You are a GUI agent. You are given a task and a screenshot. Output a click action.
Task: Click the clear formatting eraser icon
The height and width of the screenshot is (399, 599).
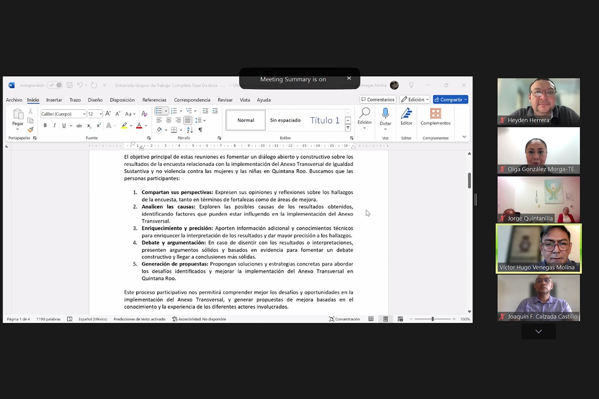[144, 113]
